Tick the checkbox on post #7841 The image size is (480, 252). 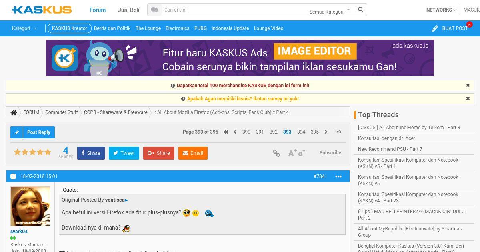click(13, 176)
